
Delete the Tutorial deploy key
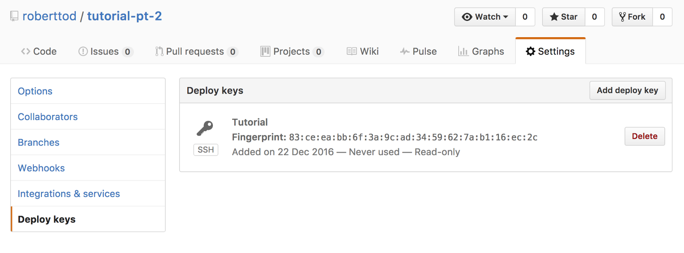(x=644, y=136)
